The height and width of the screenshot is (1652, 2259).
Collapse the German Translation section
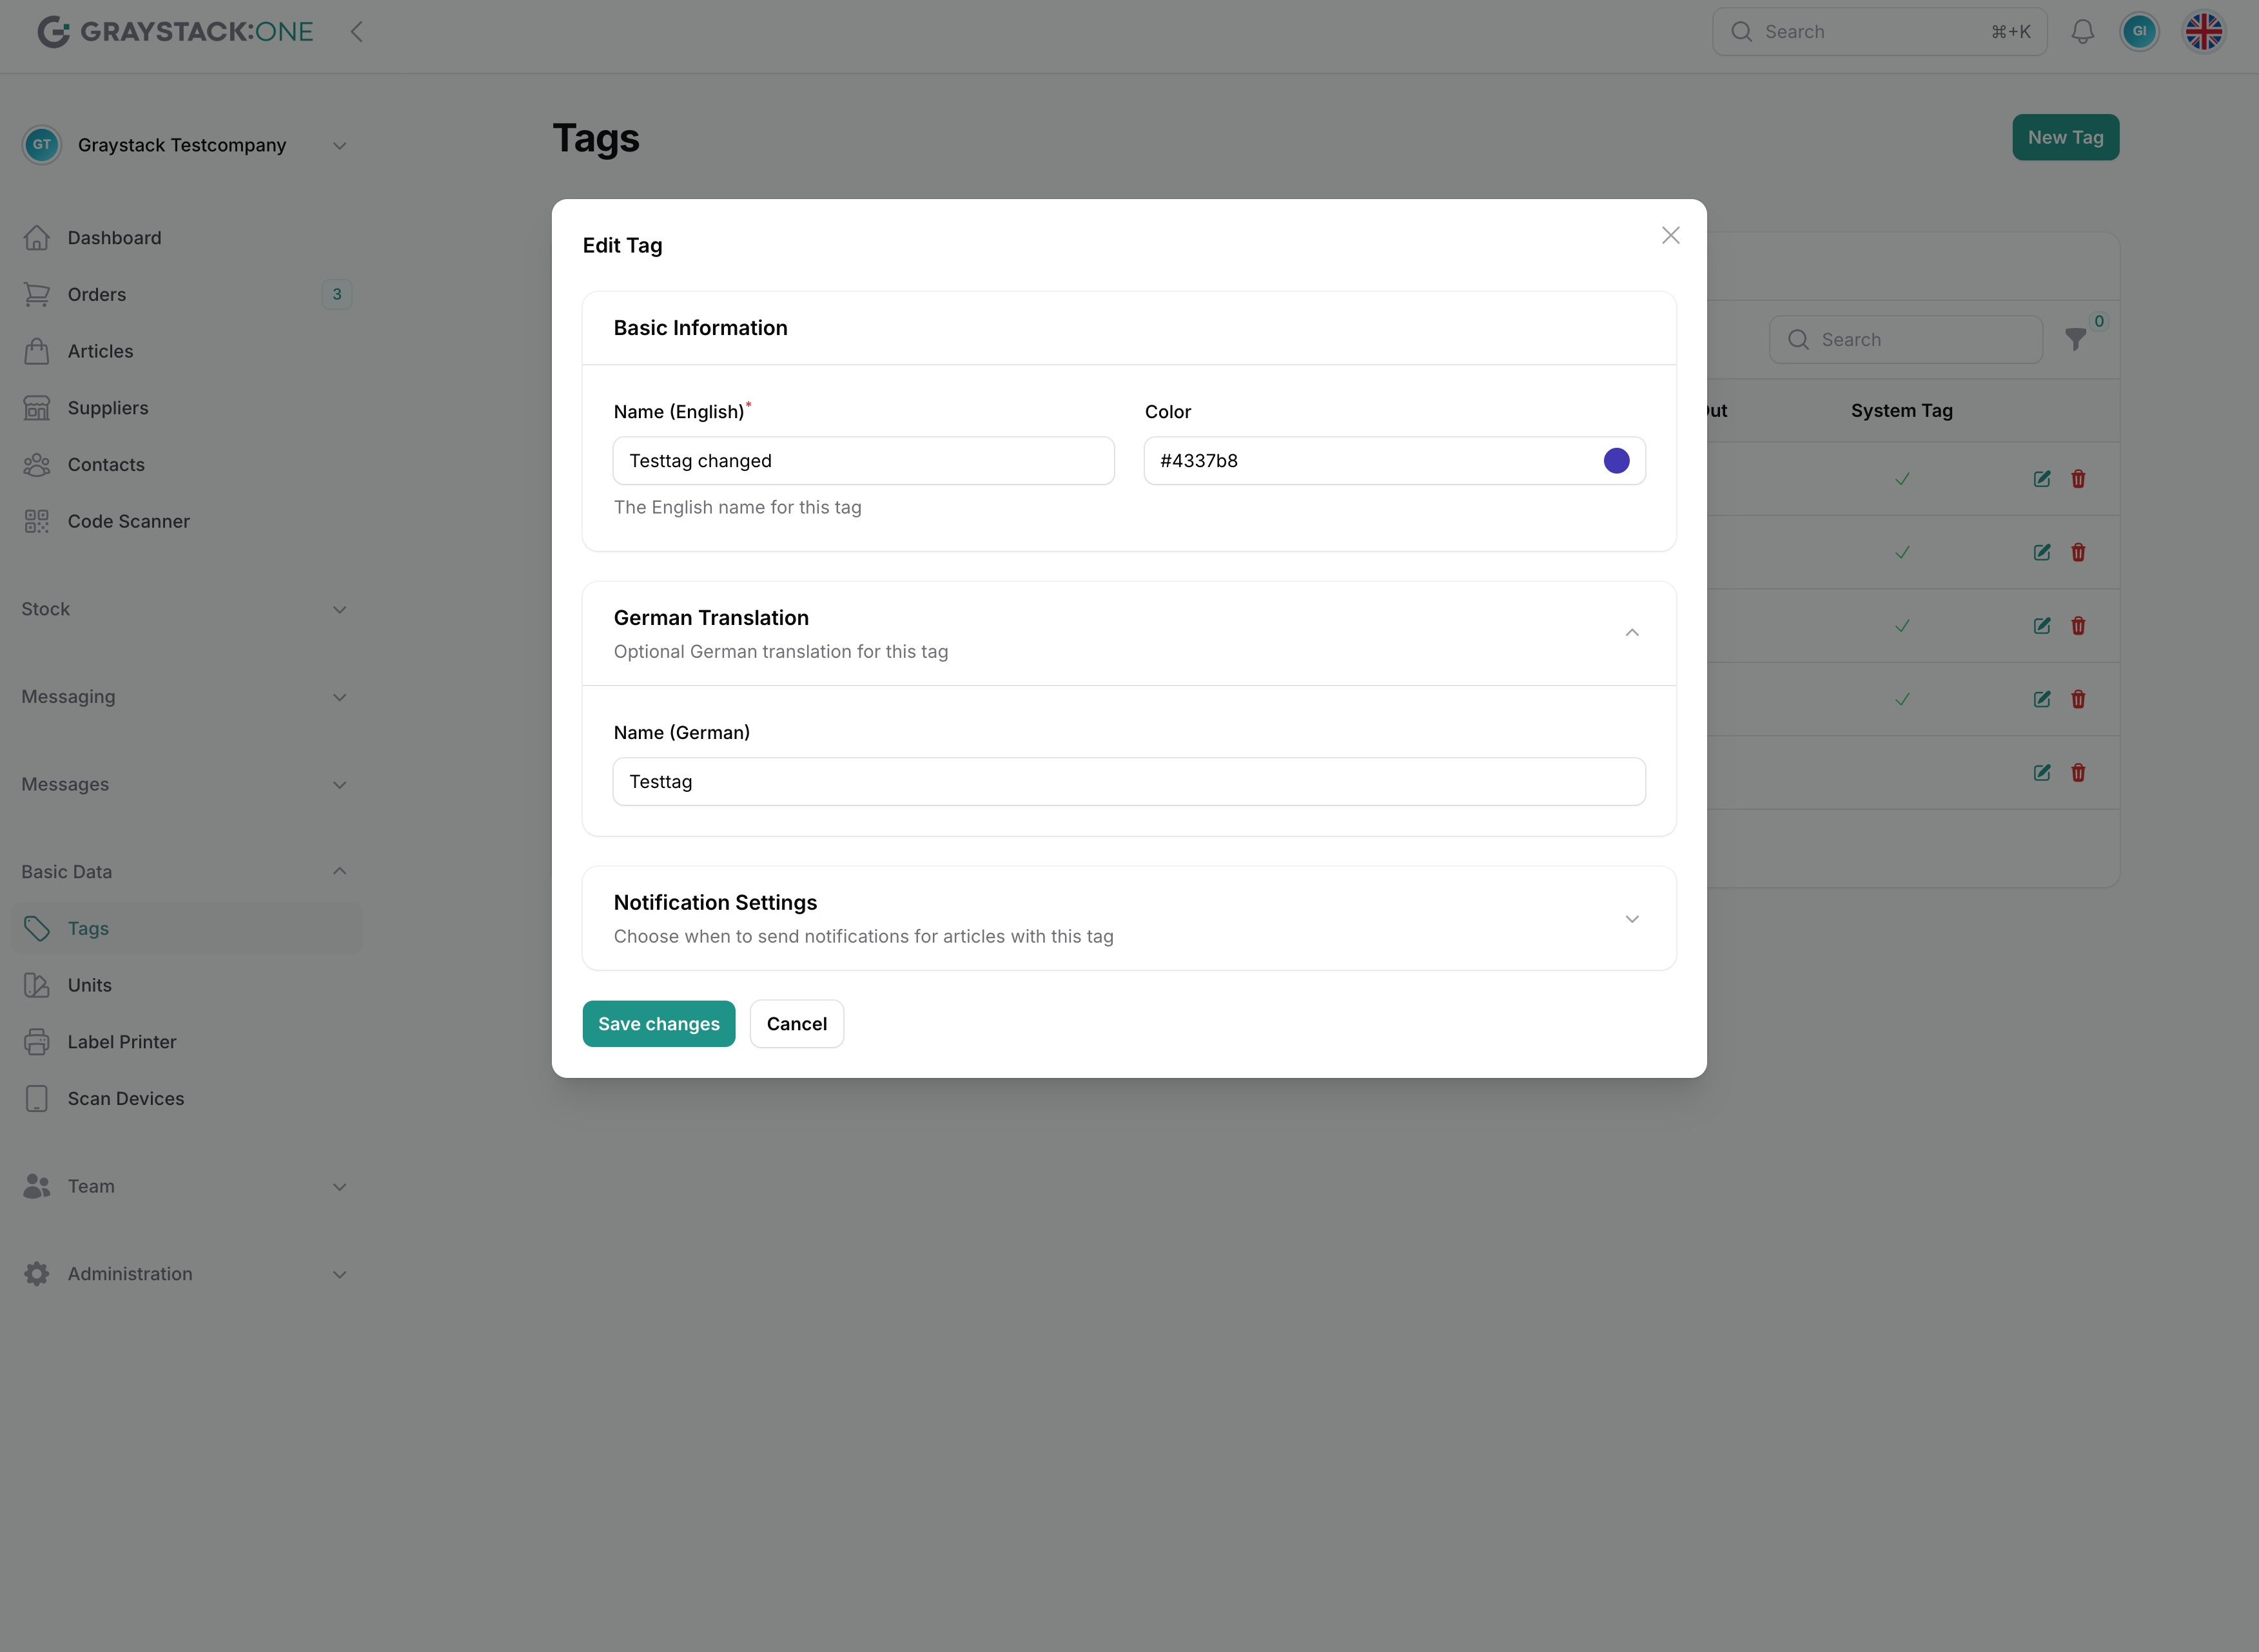(1630, 633)
